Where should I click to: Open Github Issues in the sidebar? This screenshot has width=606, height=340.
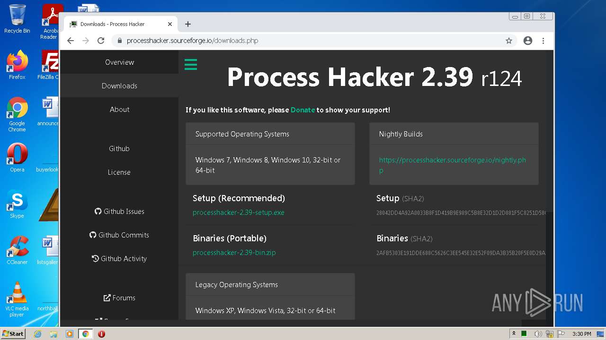click(x=119, y=212)
